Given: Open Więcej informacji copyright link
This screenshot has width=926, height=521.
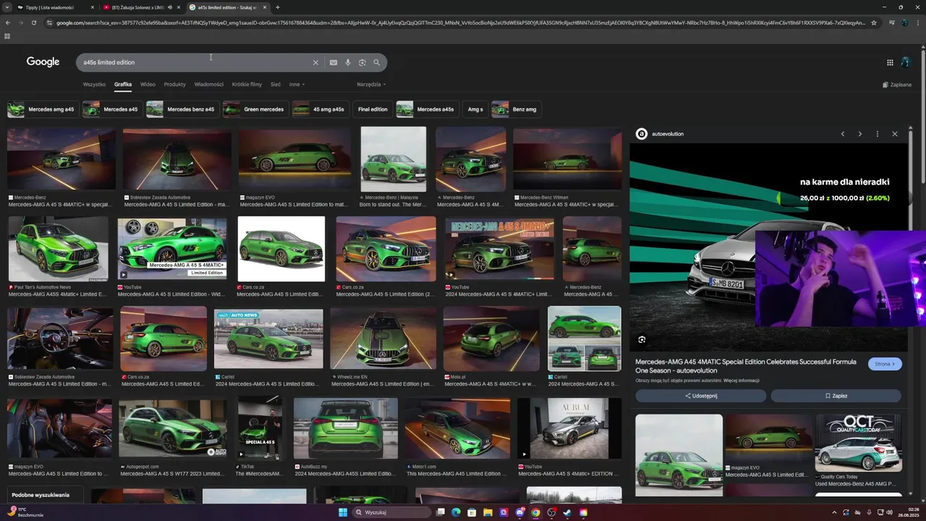Looking at the screenshot, I should [741, 381].
